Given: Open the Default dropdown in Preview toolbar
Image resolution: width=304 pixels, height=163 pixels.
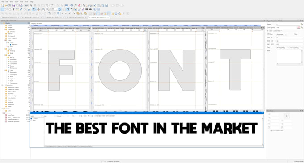Looking at the screenshot, I should point(63,116).
